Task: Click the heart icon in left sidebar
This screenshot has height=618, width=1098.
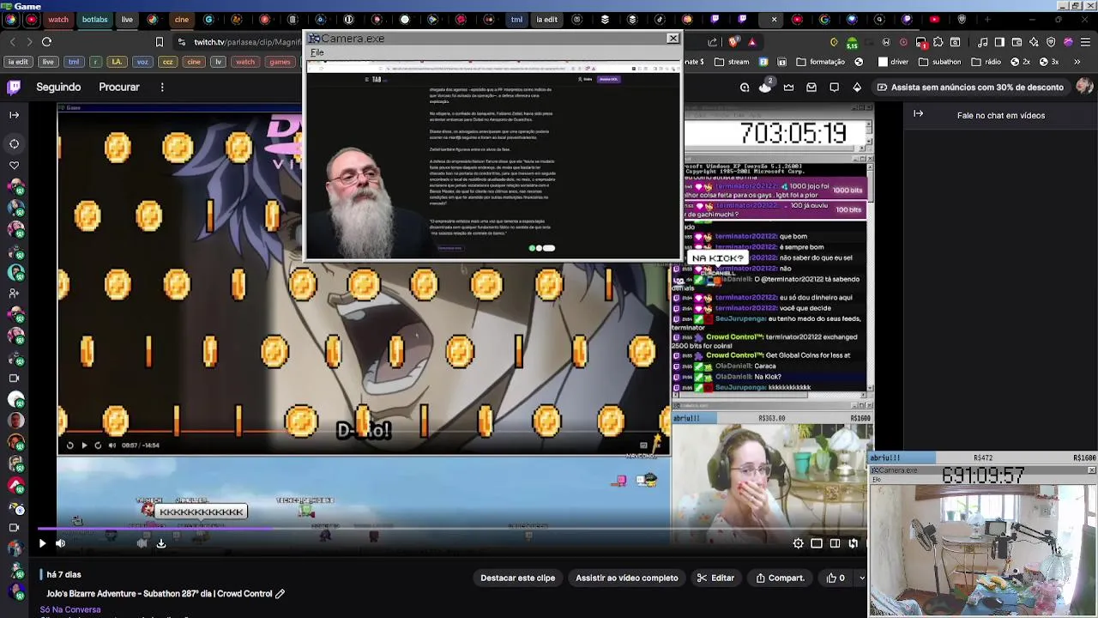Action: [x=14, y=165]
